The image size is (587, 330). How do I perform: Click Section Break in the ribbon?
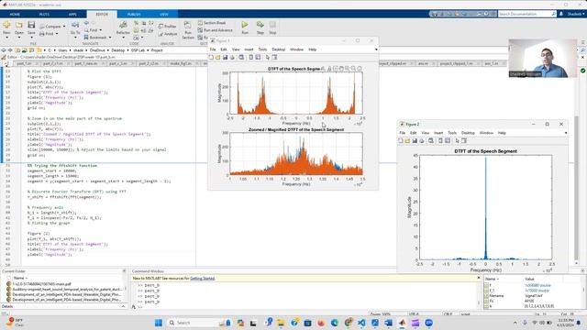[212, 23]
